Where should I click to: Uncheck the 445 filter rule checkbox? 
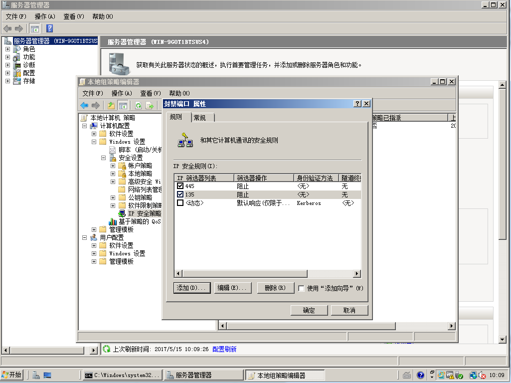pyautogui.click(x=180, y=186)
